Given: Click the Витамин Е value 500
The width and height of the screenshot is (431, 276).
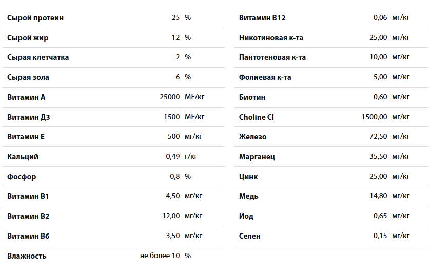Looking at the screenshot, I should click(x=174, y=136).
